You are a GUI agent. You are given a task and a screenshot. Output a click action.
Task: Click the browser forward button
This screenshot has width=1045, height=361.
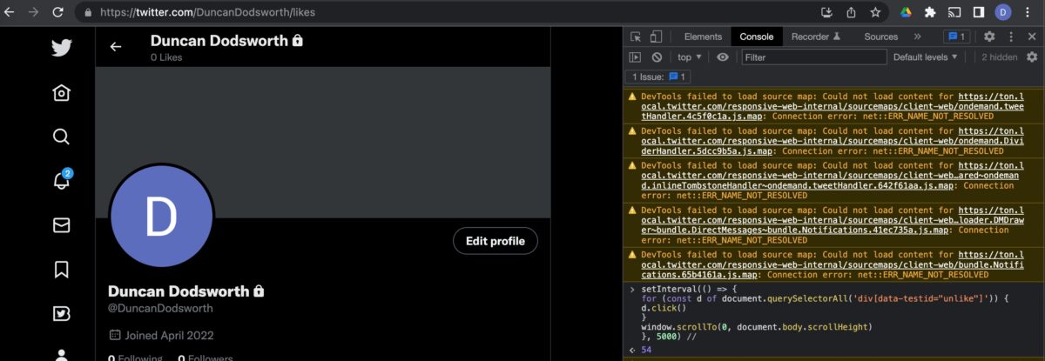[34, 13]
